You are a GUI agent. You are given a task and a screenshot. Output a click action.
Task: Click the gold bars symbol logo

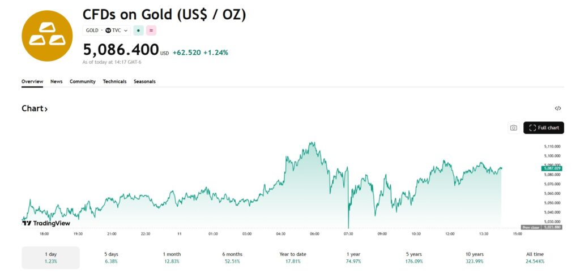[x=47, y=36]
